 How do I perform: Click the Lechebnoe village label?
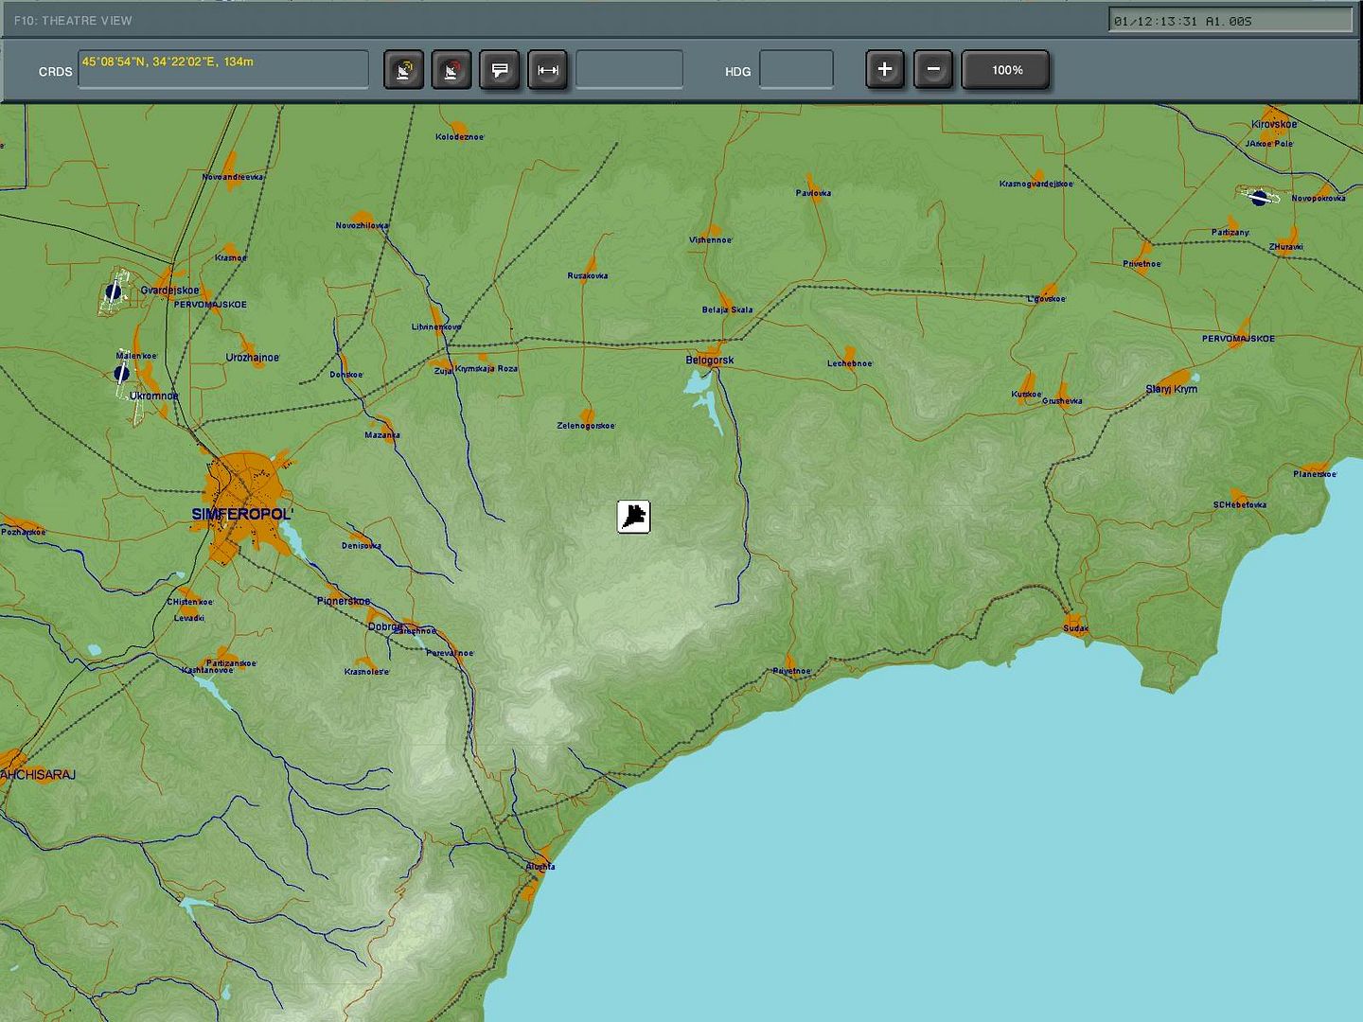850,363
